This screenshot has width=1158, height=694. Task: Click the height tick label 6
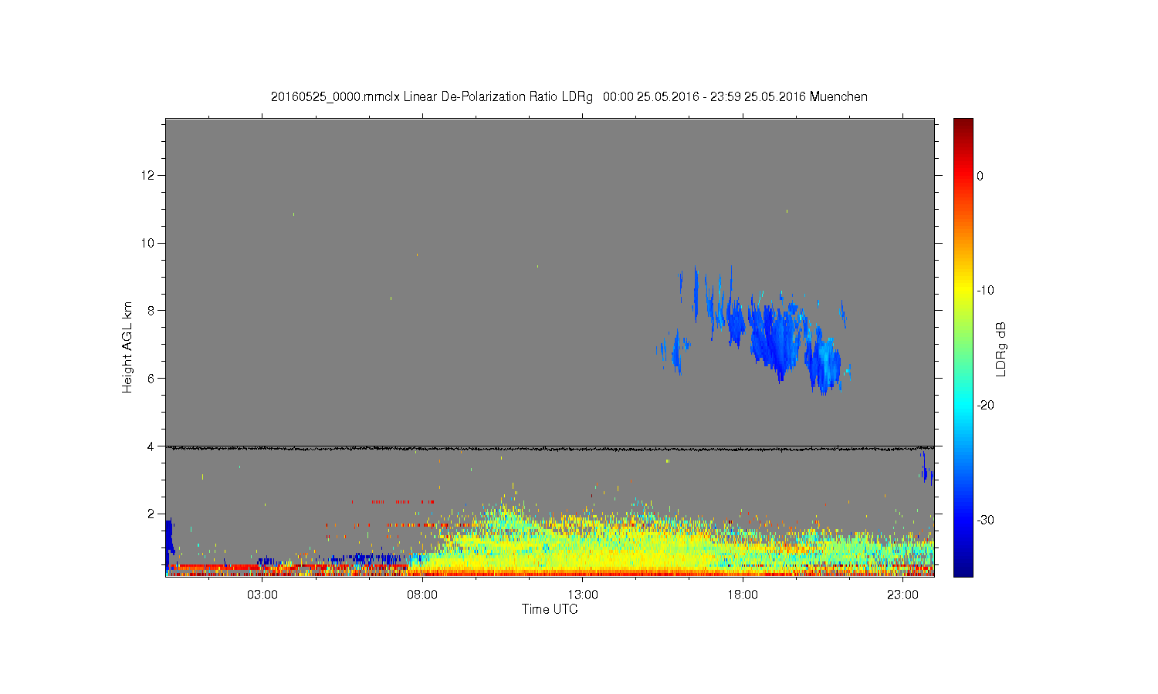[x=152, y=379]
